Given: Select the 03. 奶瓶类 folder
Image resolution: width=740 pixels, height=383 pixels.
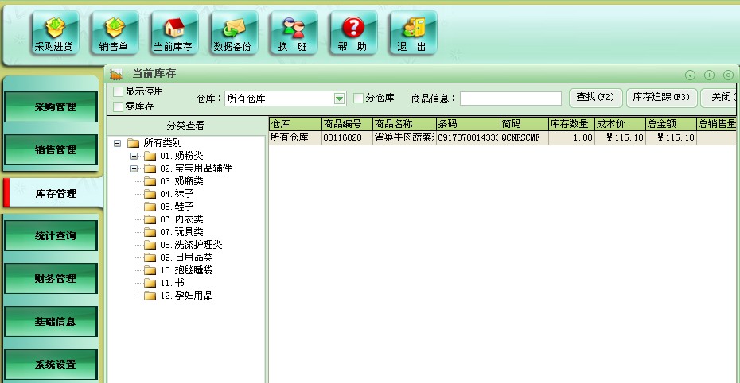Looking at the screenshot, I should (x=181, y=181).
